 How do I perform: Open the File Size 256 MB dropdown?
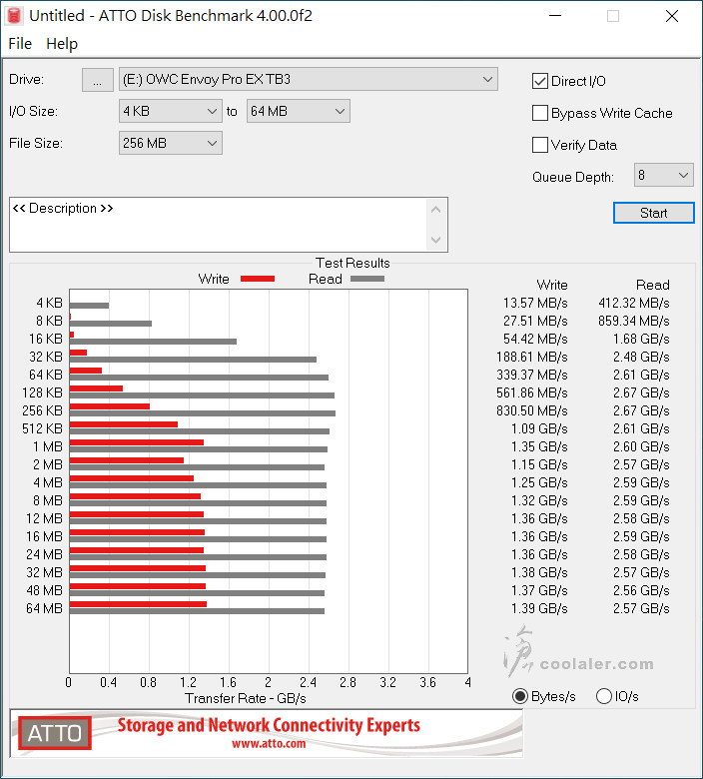coord(171,143)
